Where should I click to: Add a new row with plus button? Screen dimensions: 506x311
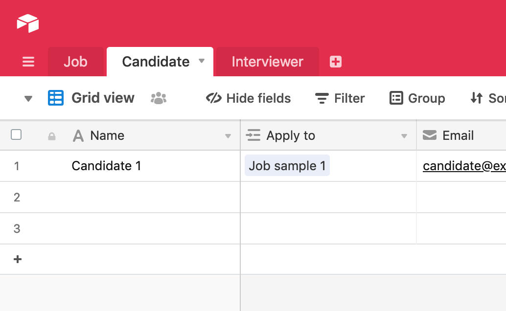pyautogui.click(x=18, y=259)
